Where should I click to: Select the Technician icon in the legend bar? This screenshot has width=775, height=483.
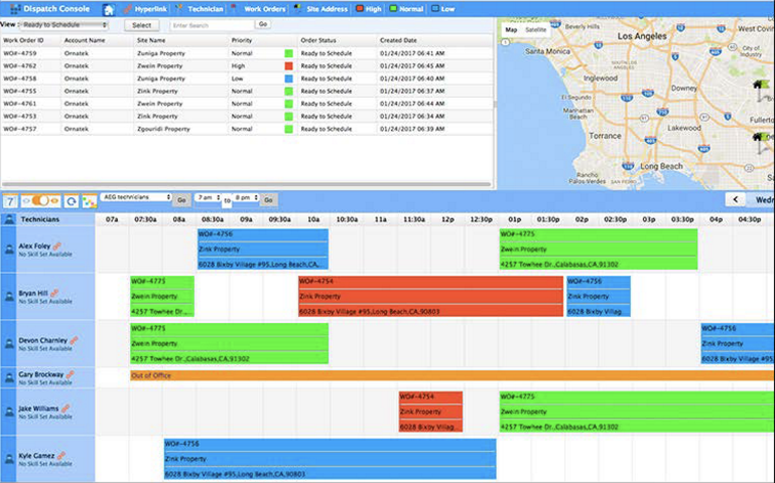pos(179,8)
